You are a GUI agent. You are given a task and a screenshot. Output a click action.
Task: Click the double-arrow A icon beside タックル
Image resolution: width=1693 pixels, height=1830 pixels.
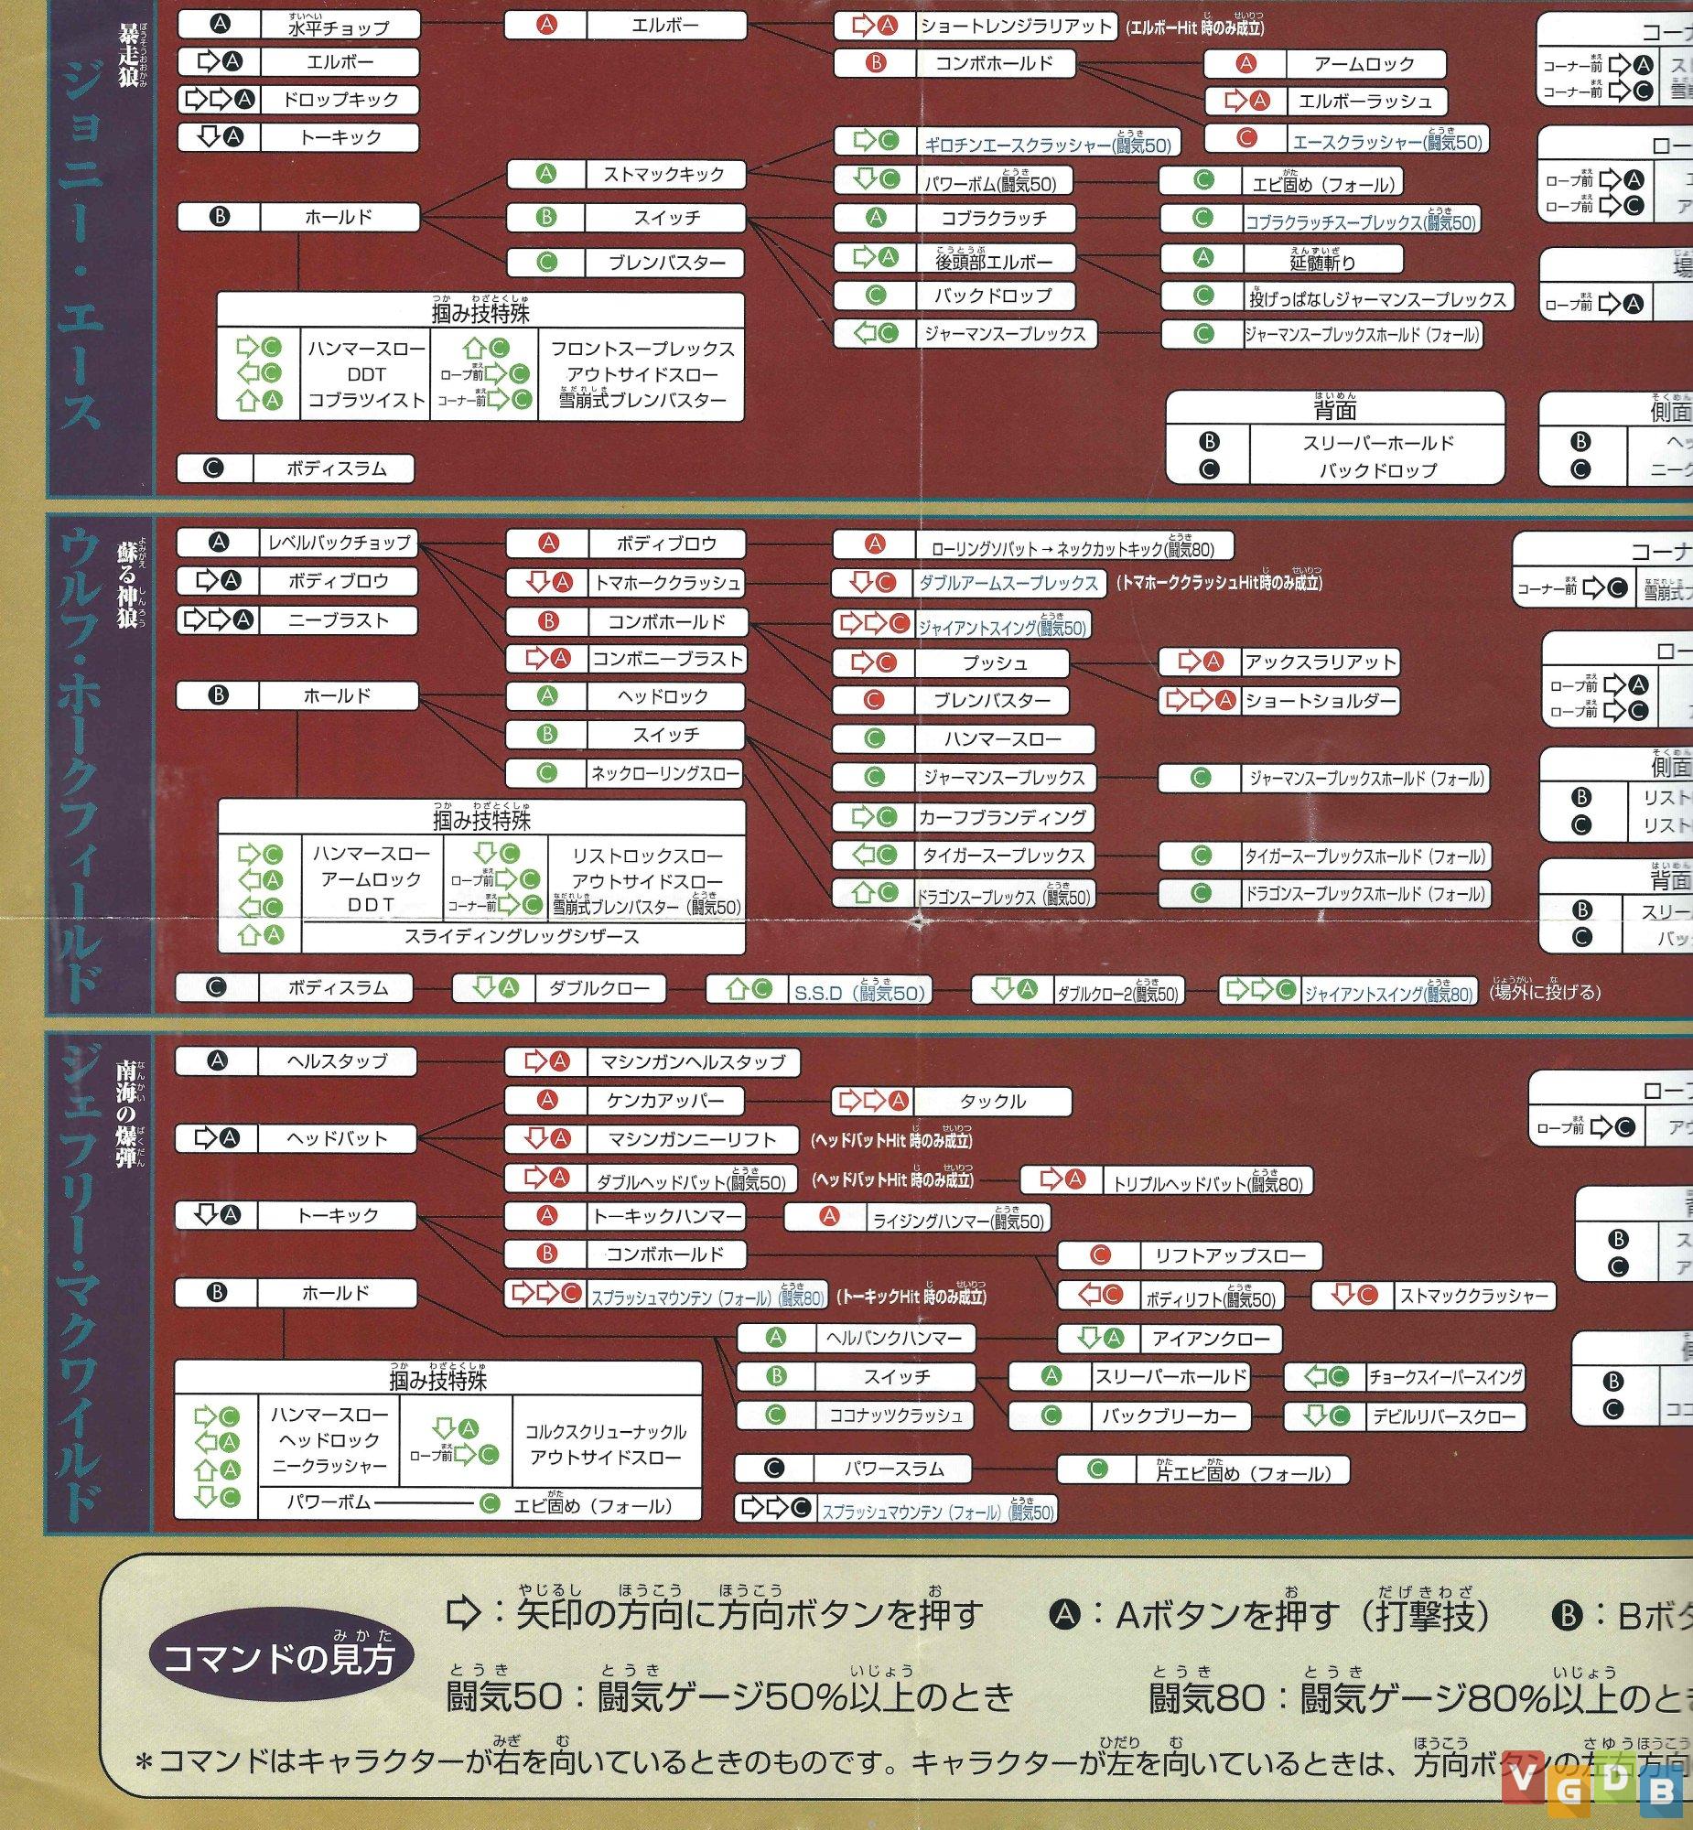[873, 1100]
